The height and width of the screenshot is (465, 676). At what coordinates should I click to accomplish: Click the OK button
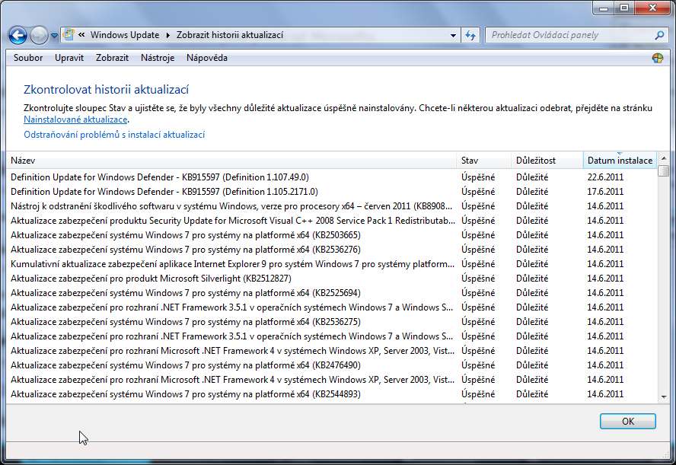click(x=628, y=421)
